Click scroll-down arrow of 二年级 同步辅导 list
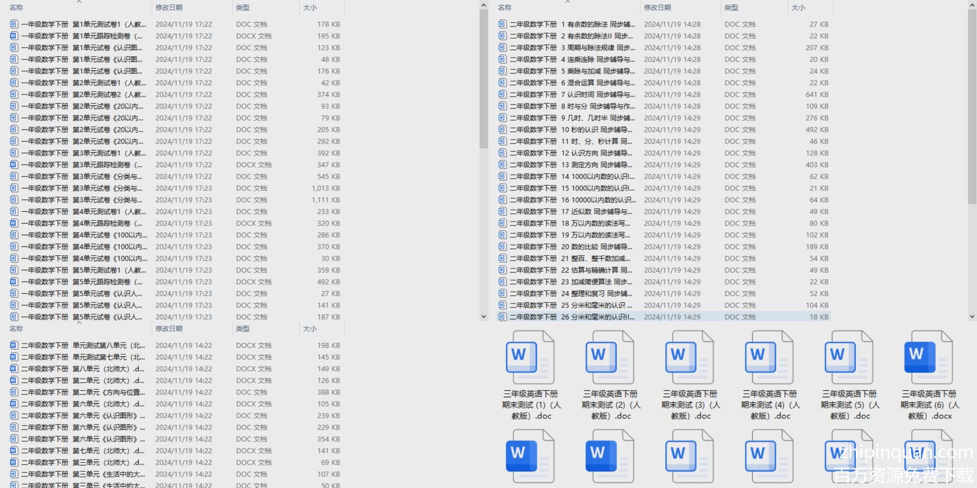 coord(972,316)
